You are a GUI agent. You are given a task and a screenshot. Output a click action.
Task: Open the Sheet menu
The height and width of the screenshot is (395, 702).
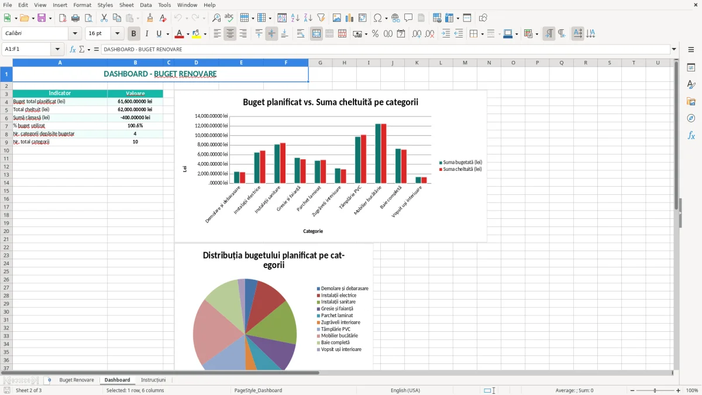(x=126, y=5)
